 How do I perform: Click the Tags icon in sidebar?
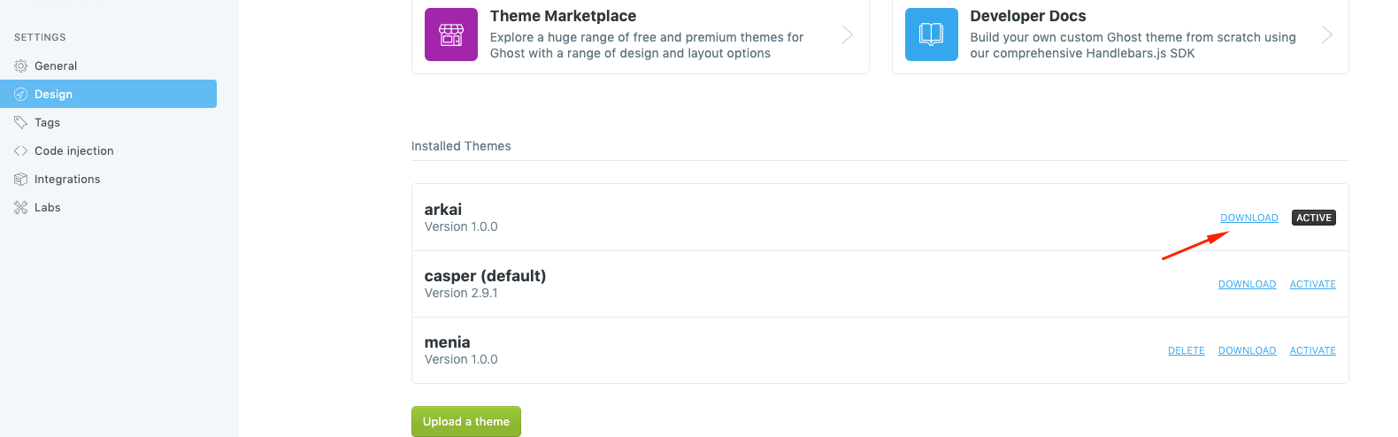point(21,123)
